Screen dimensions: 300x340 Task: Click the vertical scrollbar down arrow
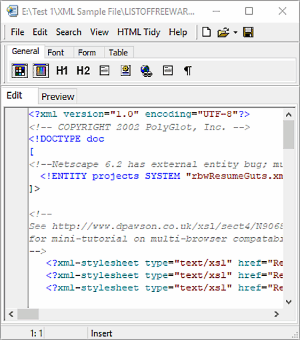pyautogui.click(x=289, y=302)
